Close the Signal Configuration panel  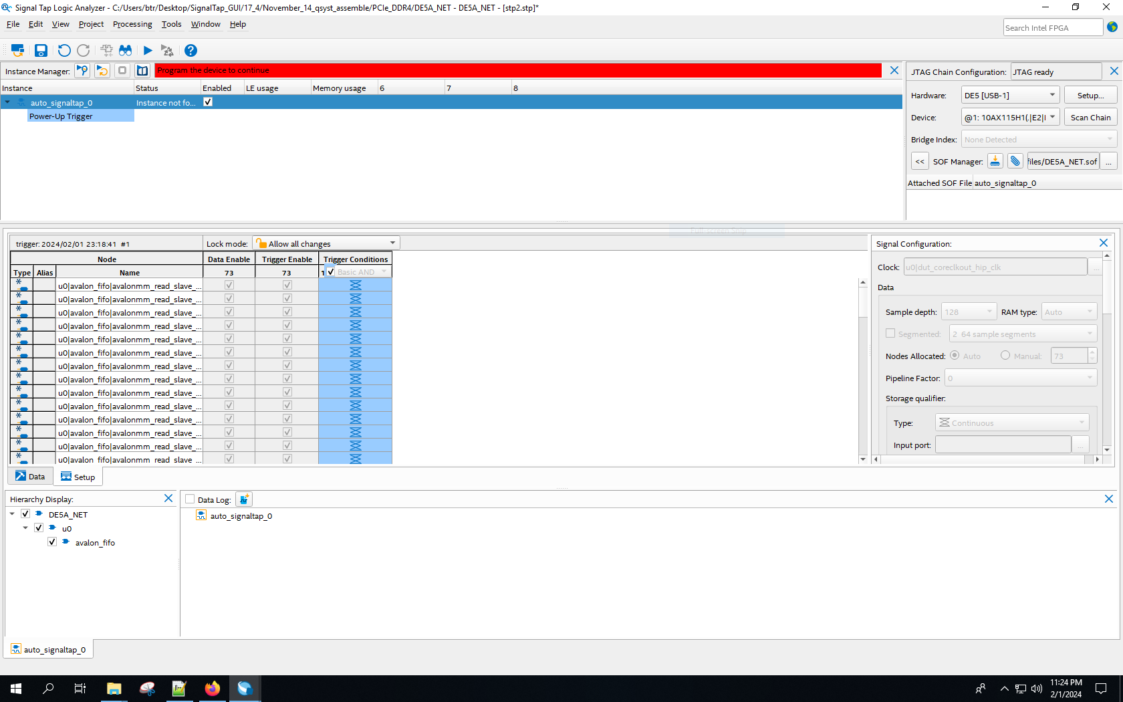[x=1104, y=243]
